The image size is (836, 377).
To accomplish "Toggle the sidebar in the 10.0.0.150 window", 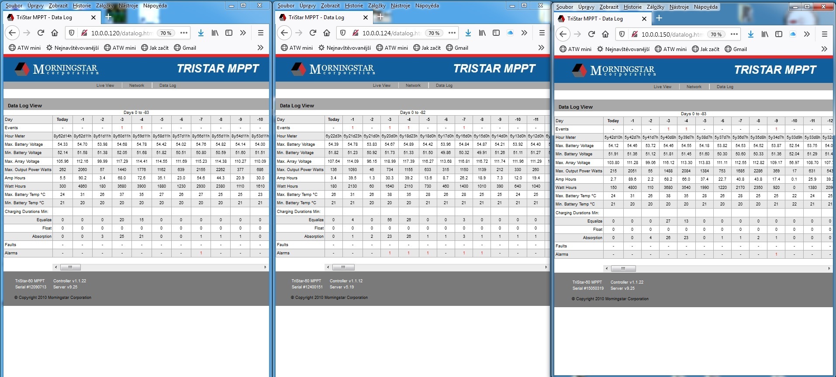I will coord(779,34).
